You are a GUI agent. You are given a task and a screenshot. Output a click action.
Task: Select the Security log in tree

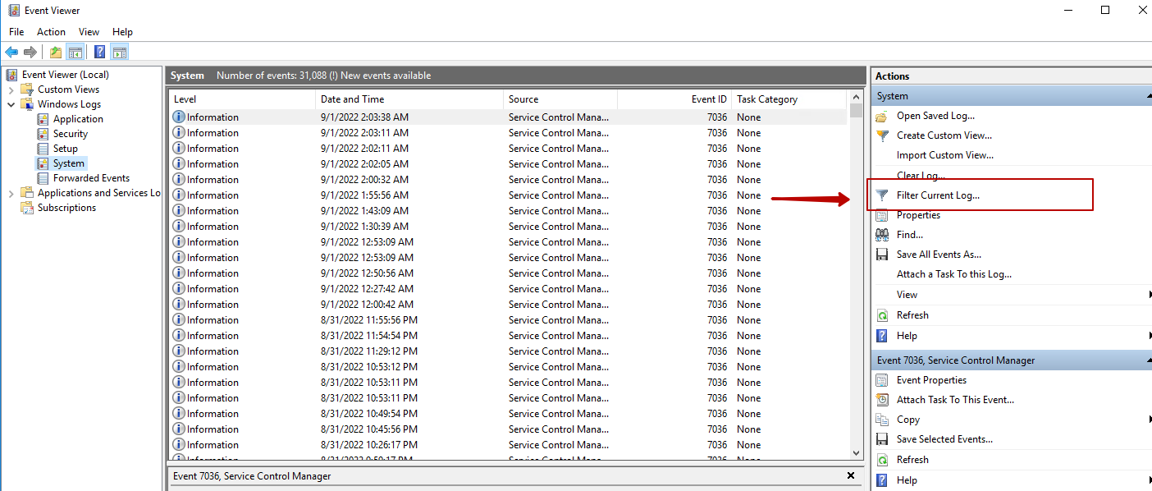click(x=70, y=134)
